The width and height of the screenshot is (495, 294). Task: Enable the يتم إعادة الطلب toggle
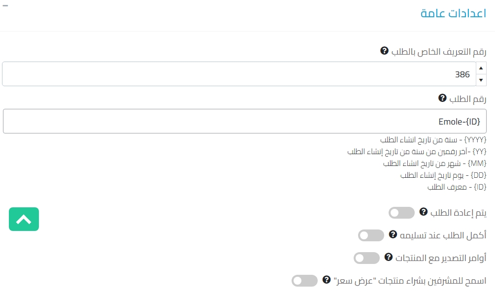401,213
